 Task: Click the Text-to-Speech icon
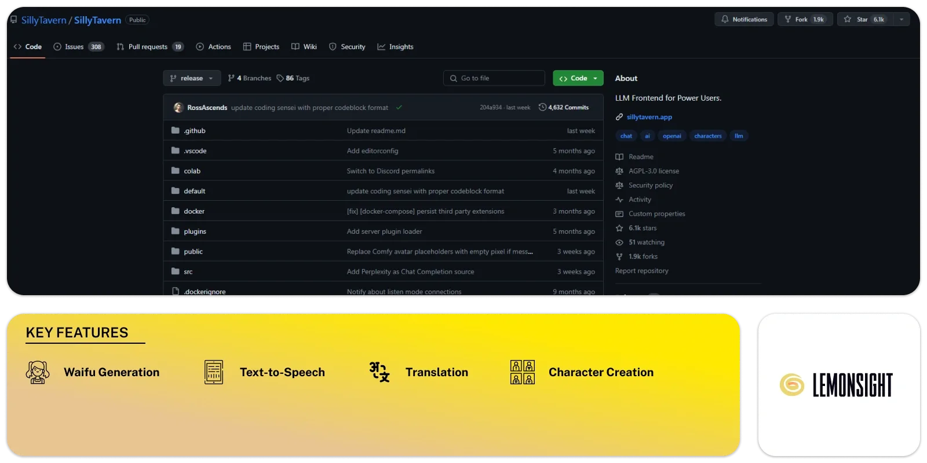(x=214, y=372)
